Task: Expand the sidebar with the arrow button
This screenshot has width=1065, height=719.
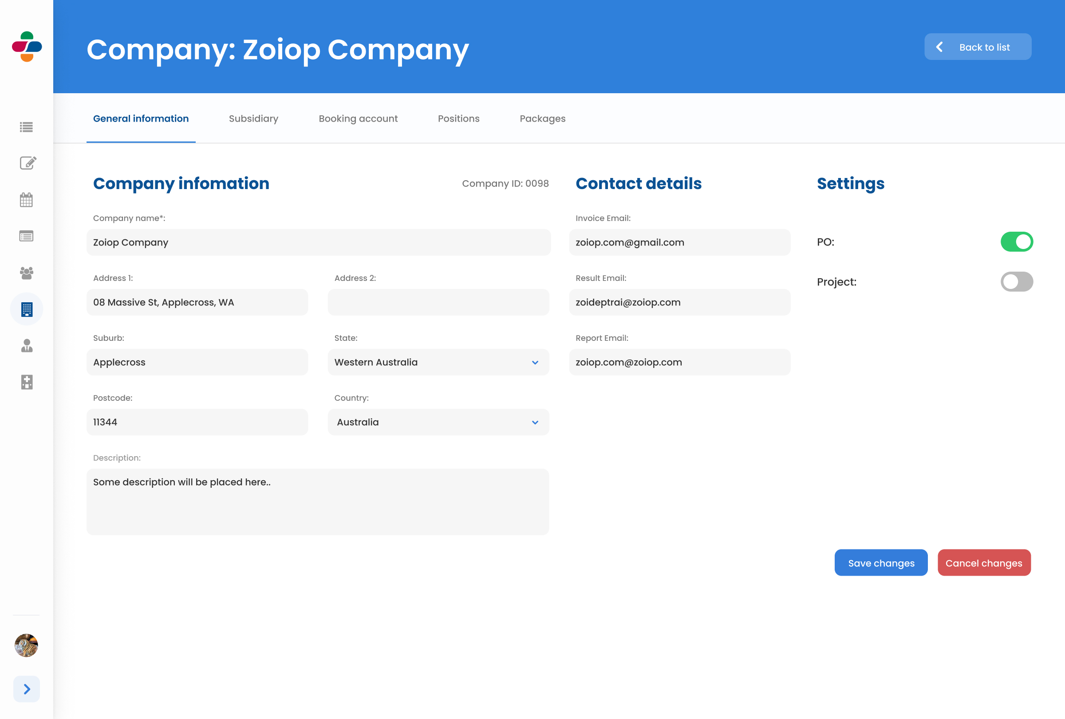Action: pos(27,689)
